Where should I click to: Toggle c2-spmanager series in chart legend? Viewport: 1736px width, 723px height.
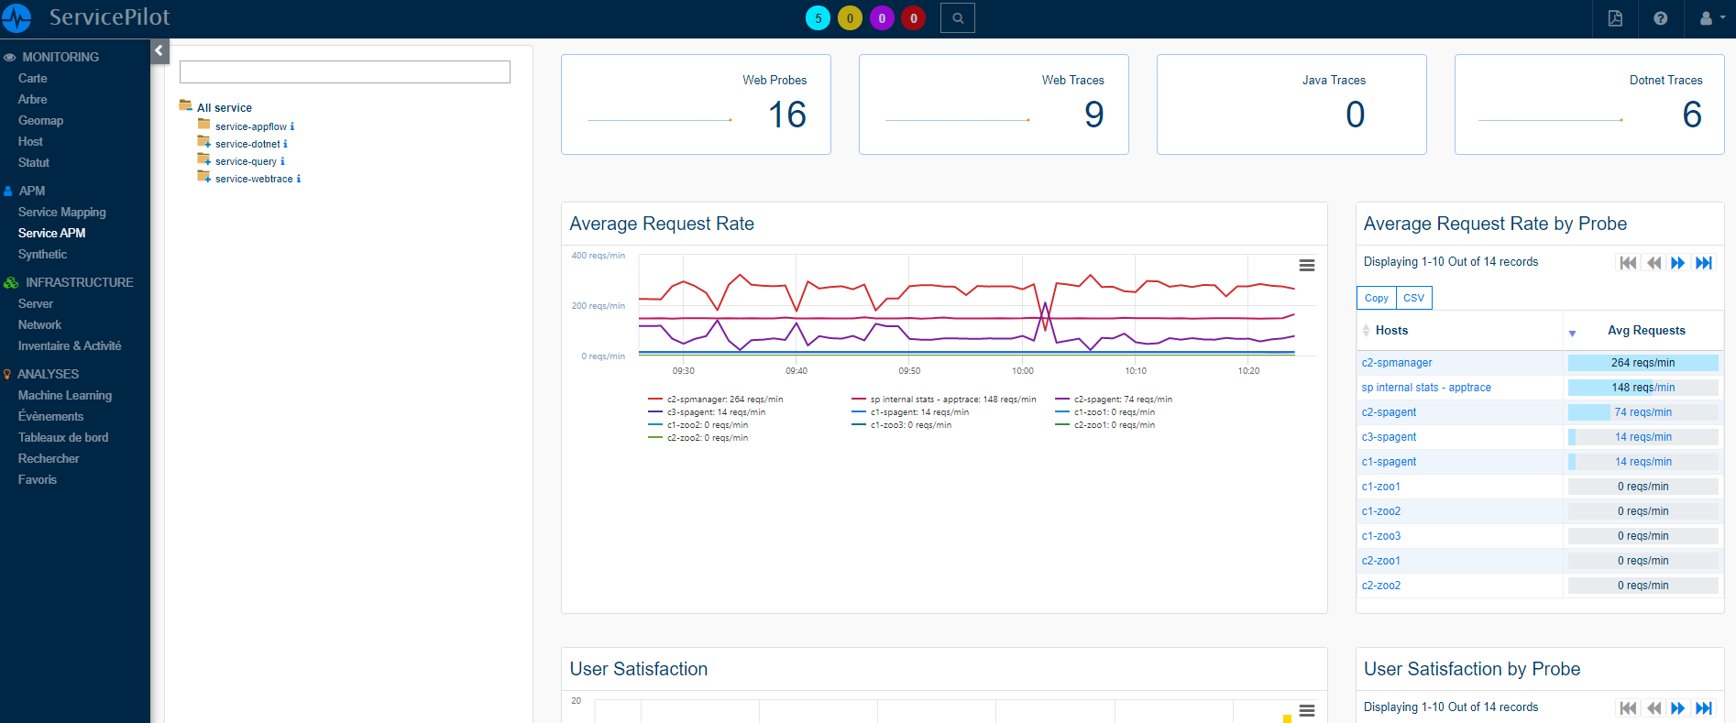[723, 400]
